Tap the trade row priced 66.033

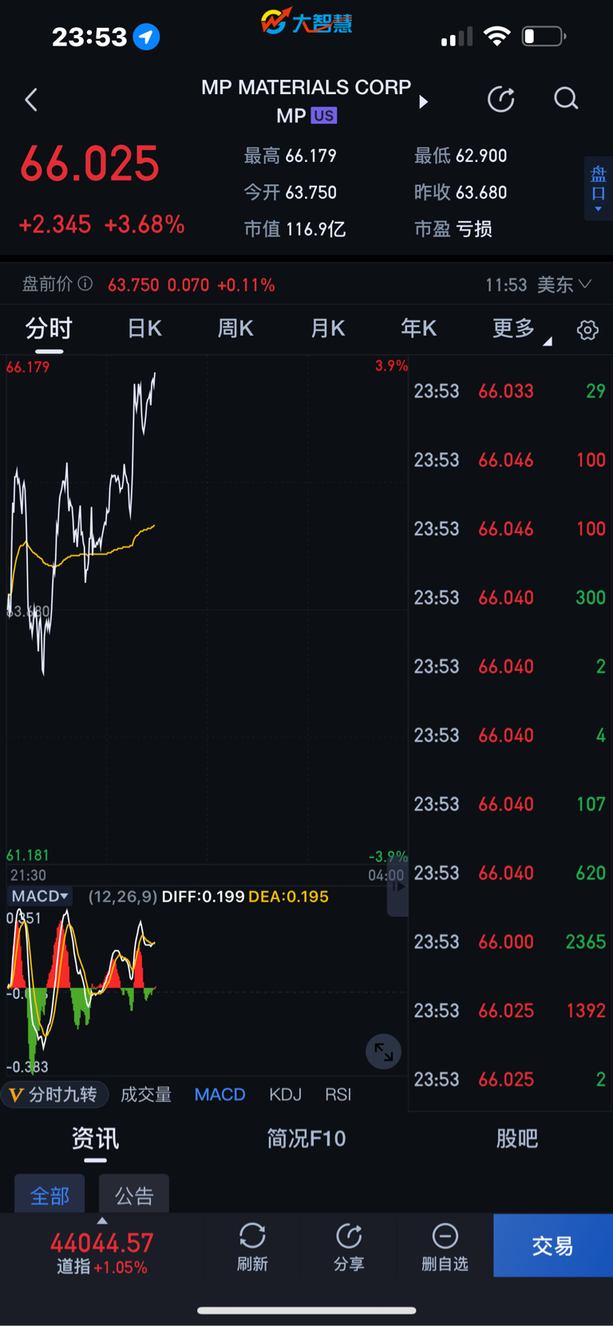[x=510, y=391]
